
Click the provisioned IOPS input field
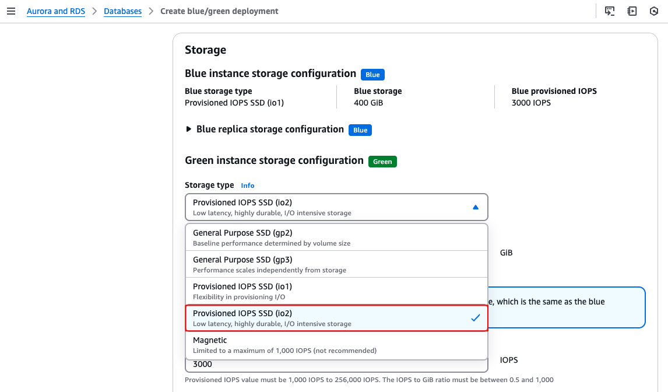[336, 365]
